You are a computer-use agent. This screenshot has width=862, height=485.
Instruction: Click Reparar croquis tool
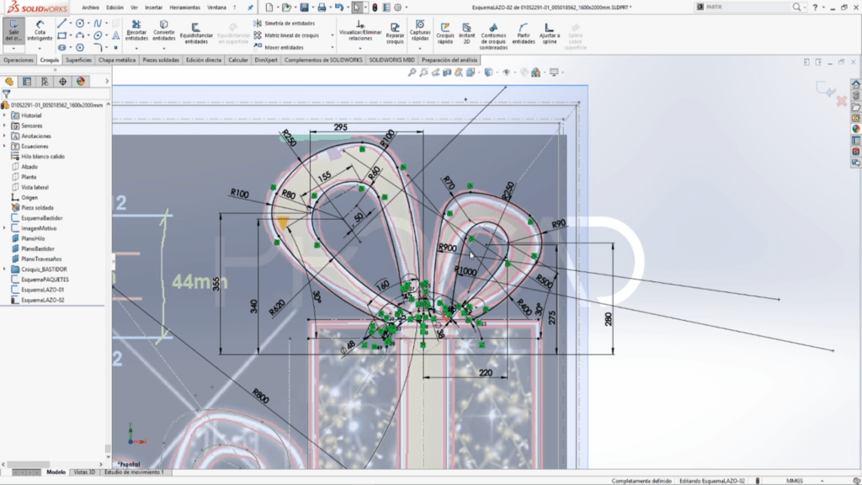point(395,33)
